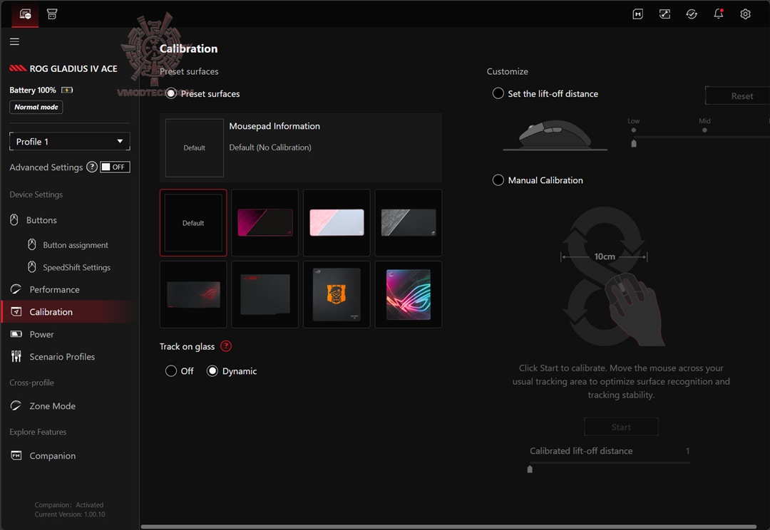Go to Button assignment page
Screen dimensions: 770x530
pos(75,245)
